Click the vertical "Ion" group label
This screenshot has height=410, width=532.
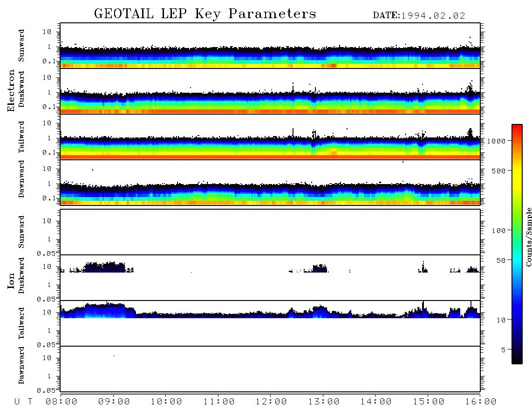tap(11, 281)
